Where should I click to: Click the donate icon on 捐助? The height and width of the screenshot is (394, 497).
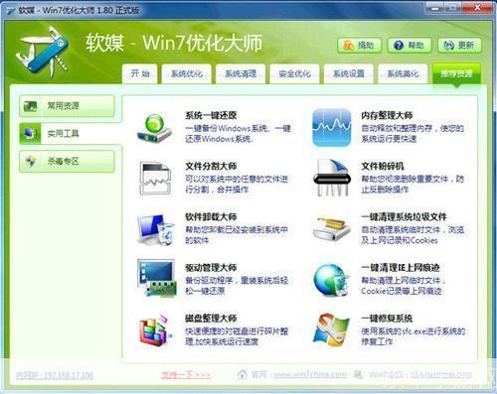(348, 46)
